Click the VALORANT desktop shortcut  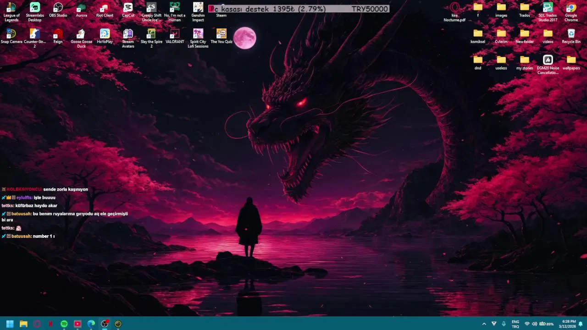175,36
